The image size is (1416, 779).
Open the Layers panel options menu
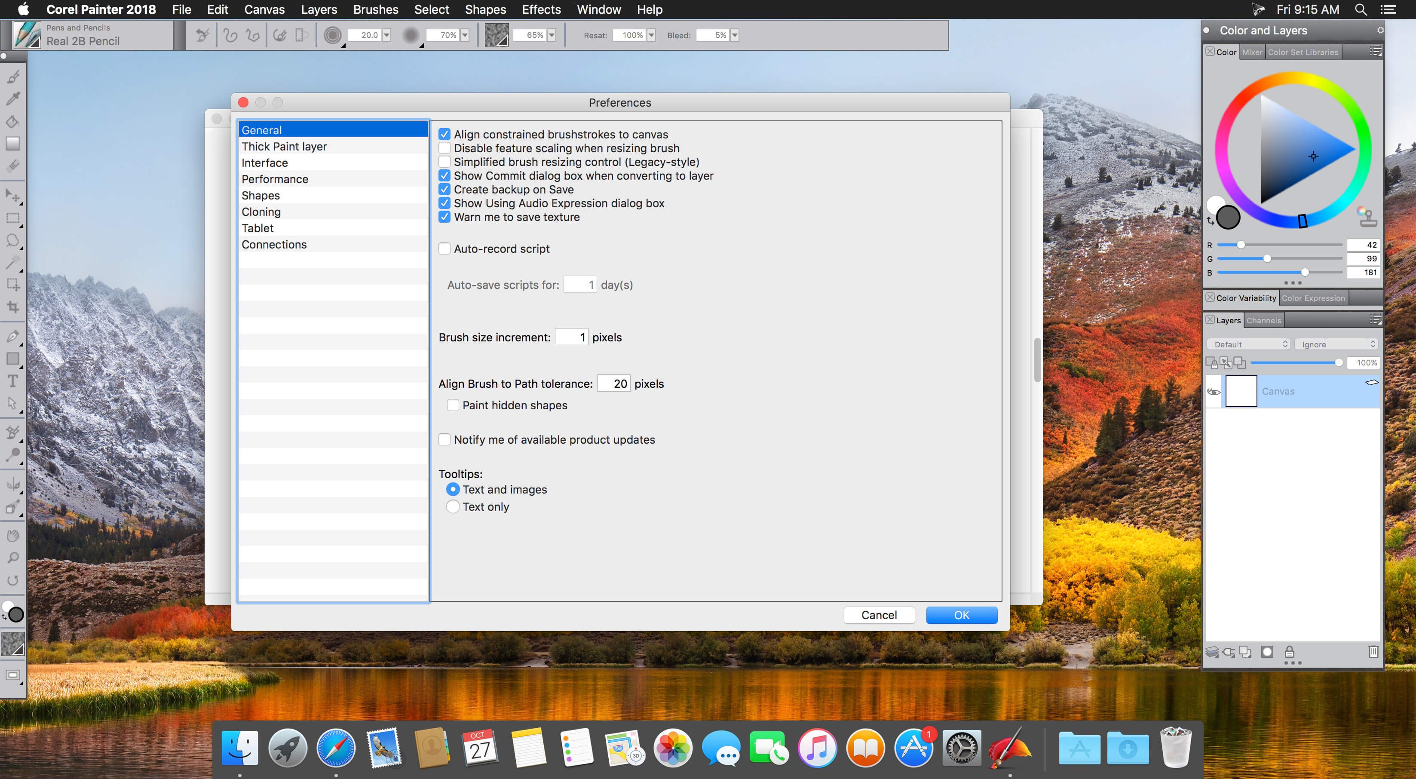1375,319
